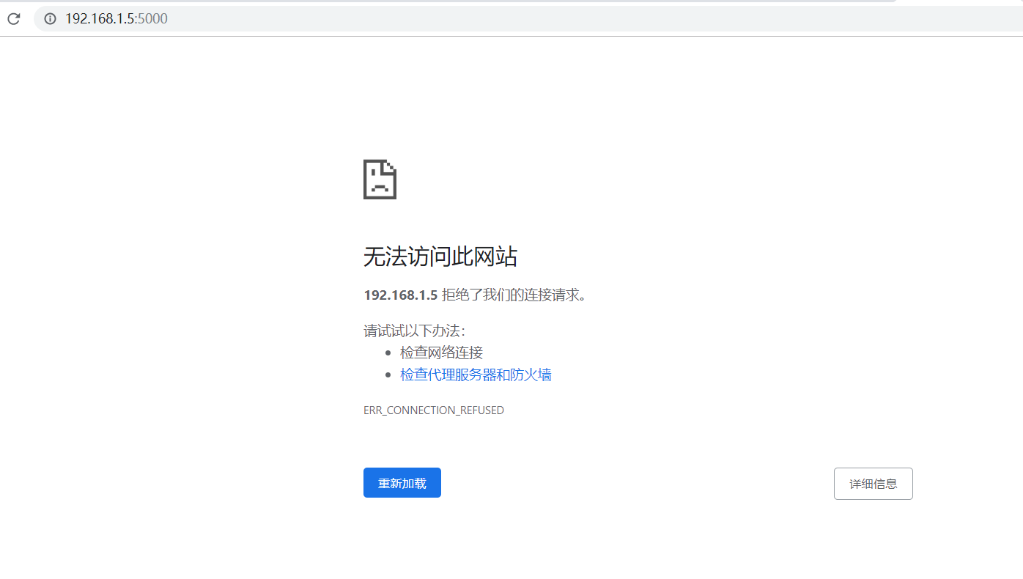Select the info symbol inside the address bar

(x=48, y=19)
